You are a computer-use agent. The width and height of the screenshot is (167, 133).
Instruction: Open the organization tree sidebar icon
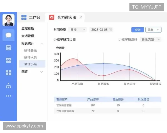[x=9, y=85]
